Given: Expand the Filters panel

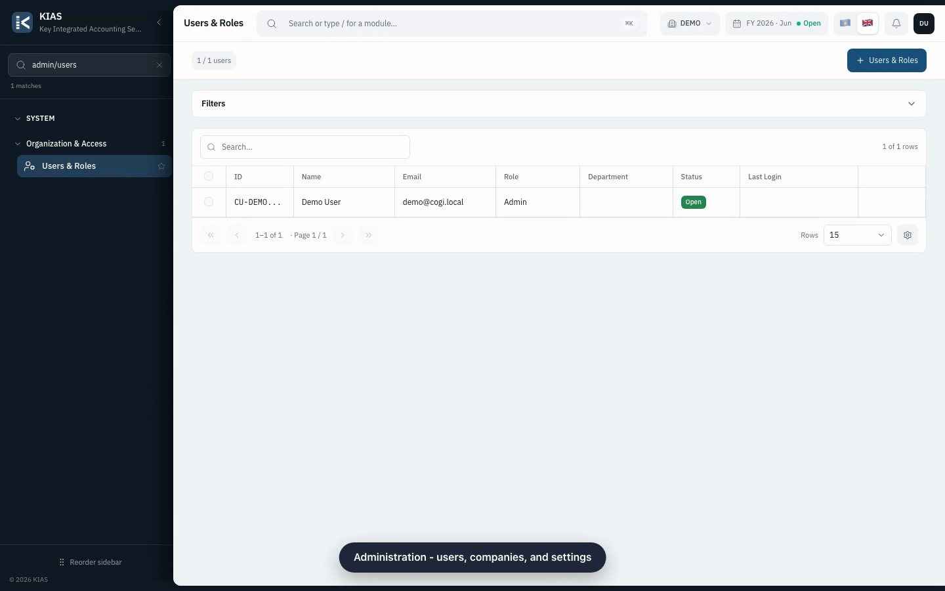Looking at the screenshot, I should tap(559, 104).
